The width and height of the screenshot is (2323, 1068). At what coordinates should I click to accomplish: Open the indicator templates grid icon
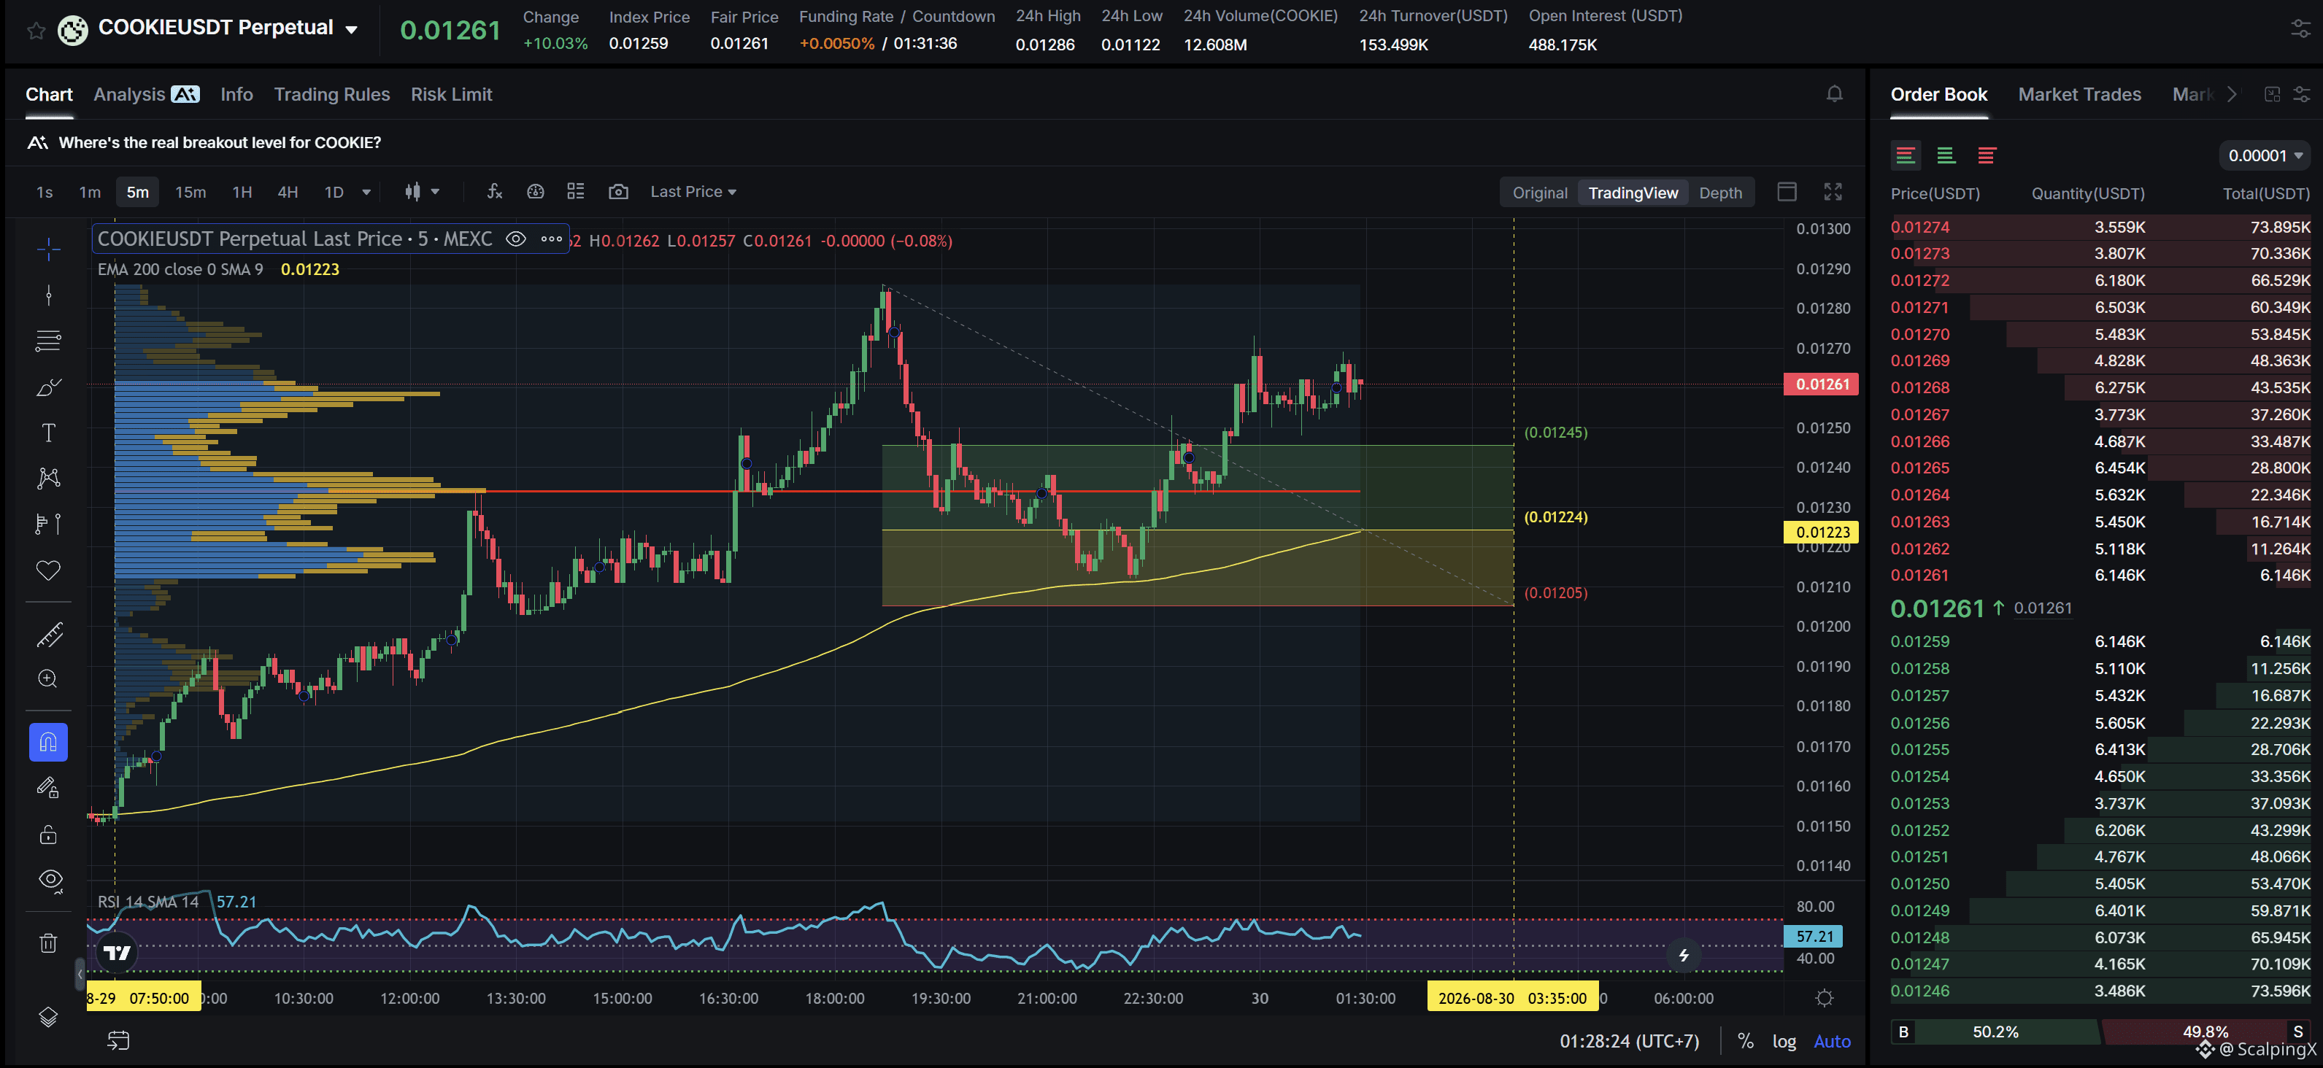(x=575, y=191)
